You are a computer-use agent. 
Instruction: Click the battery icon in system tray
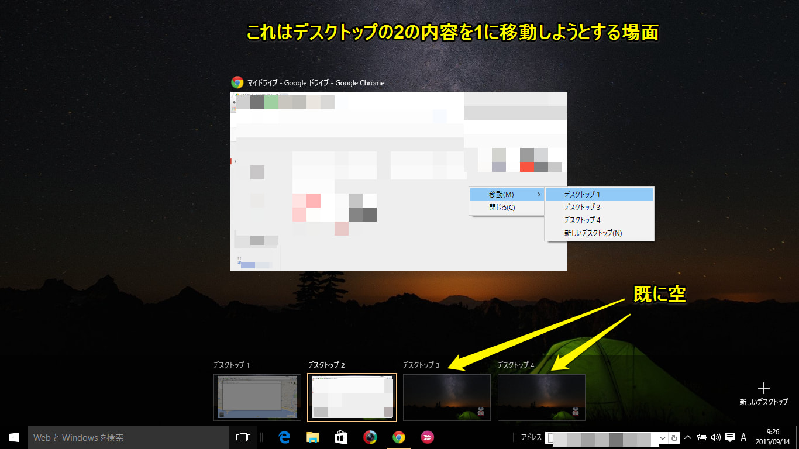click(x=702, y=437)
